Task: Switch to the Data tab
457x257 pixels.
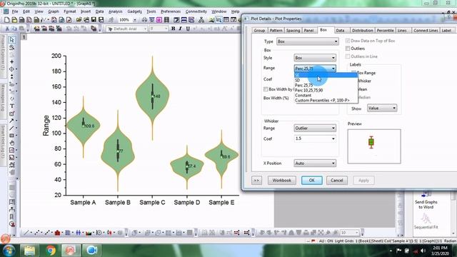Action: point(340,30)
